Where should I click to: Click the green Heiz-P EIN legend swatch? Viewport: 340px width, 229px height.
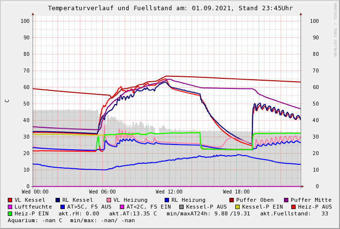10,213
